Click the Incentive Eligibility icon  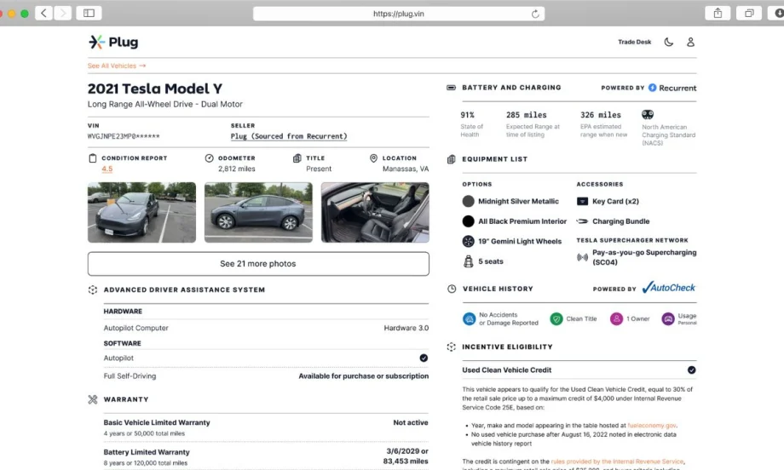coord(451,347)
